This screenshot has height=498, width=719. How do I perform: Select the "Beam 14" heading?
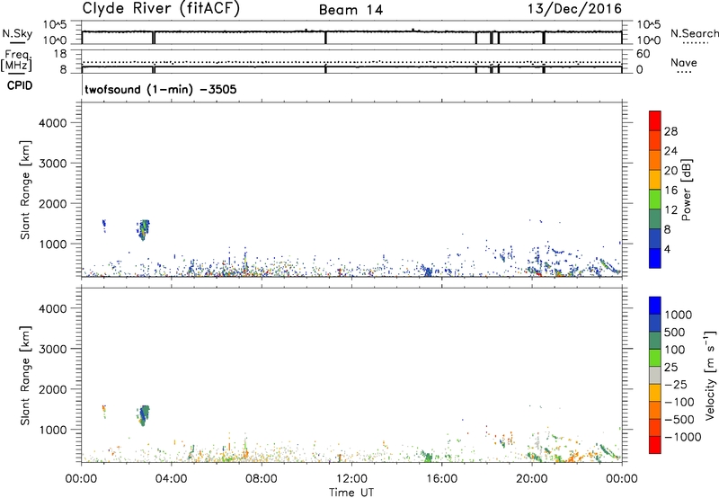pos(351,10)
